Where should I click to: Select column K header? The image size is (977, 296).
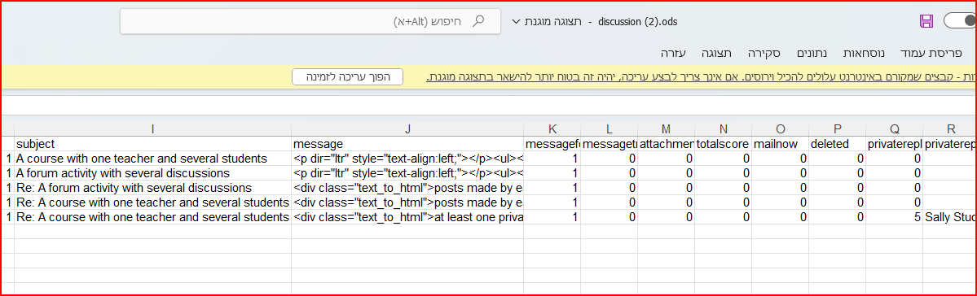coord(552,129)
